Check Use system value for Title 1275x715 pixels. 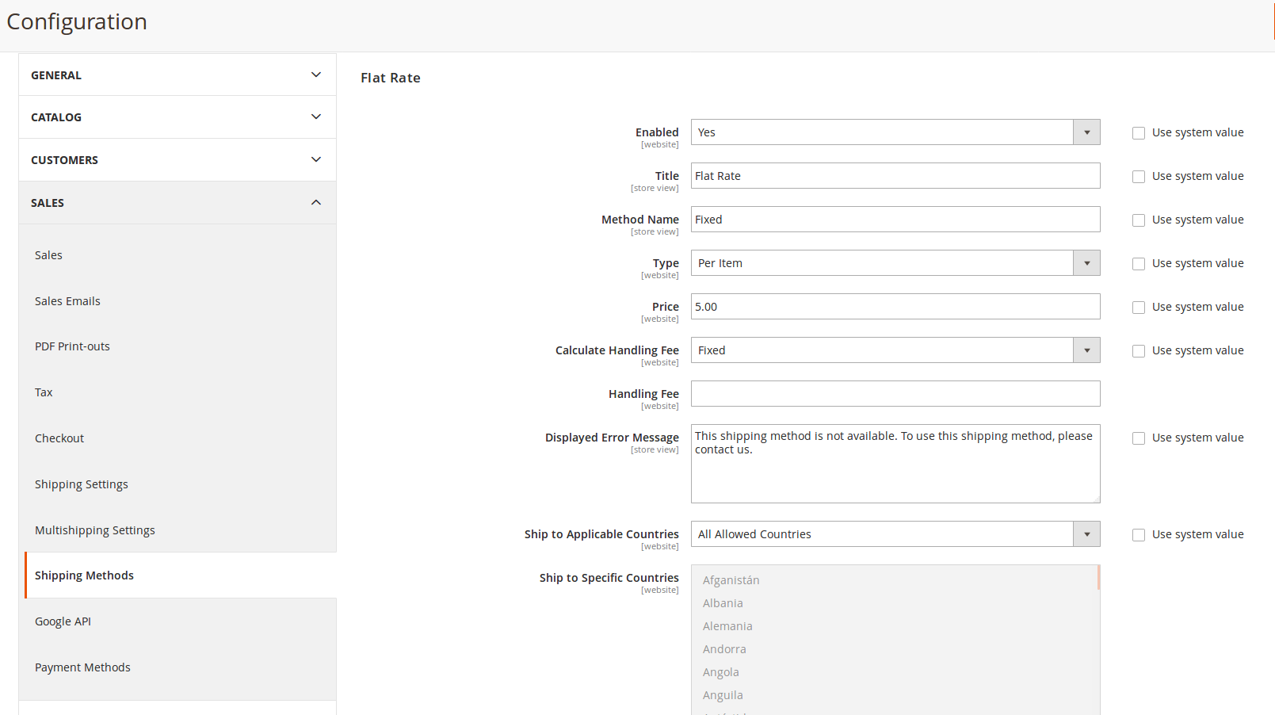tap(1139, 177)
